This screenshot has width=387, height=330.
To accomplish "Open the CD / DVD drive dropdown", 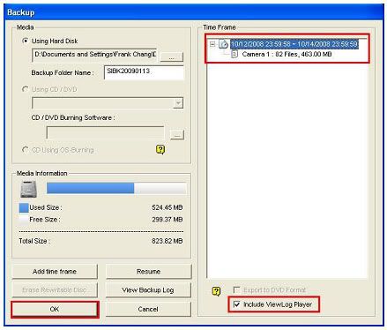I will tap(178, 103).
